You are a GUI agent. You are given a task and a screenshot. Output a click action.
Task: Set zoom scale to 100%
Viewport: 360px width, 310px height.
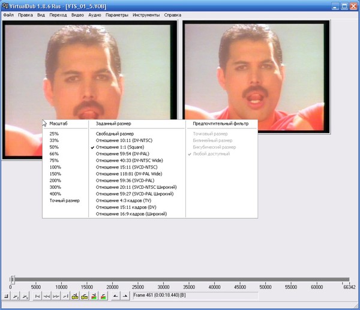coord(55,167)
